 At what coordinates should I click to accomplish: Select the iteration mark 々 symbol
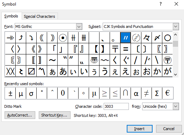[146, 38]
